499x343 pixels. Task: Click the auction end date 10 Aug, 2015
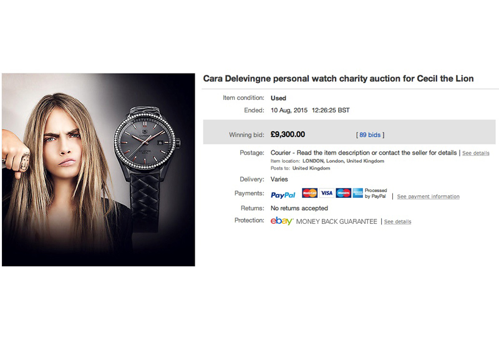tap(289, 110)
